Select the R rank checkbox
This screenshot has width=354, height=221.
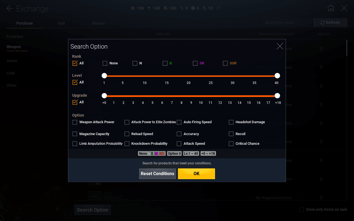[x=165, y=63]
